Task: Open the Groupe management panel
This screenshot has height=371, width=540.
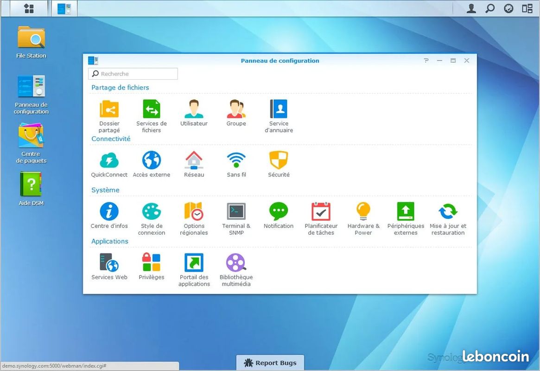Action: [236, 110]
